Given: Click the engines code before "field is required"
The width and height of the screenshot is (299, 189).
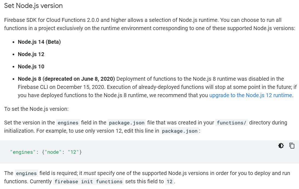Looking at the screenshot, I should pyautogui.click(x=26, y=173).
